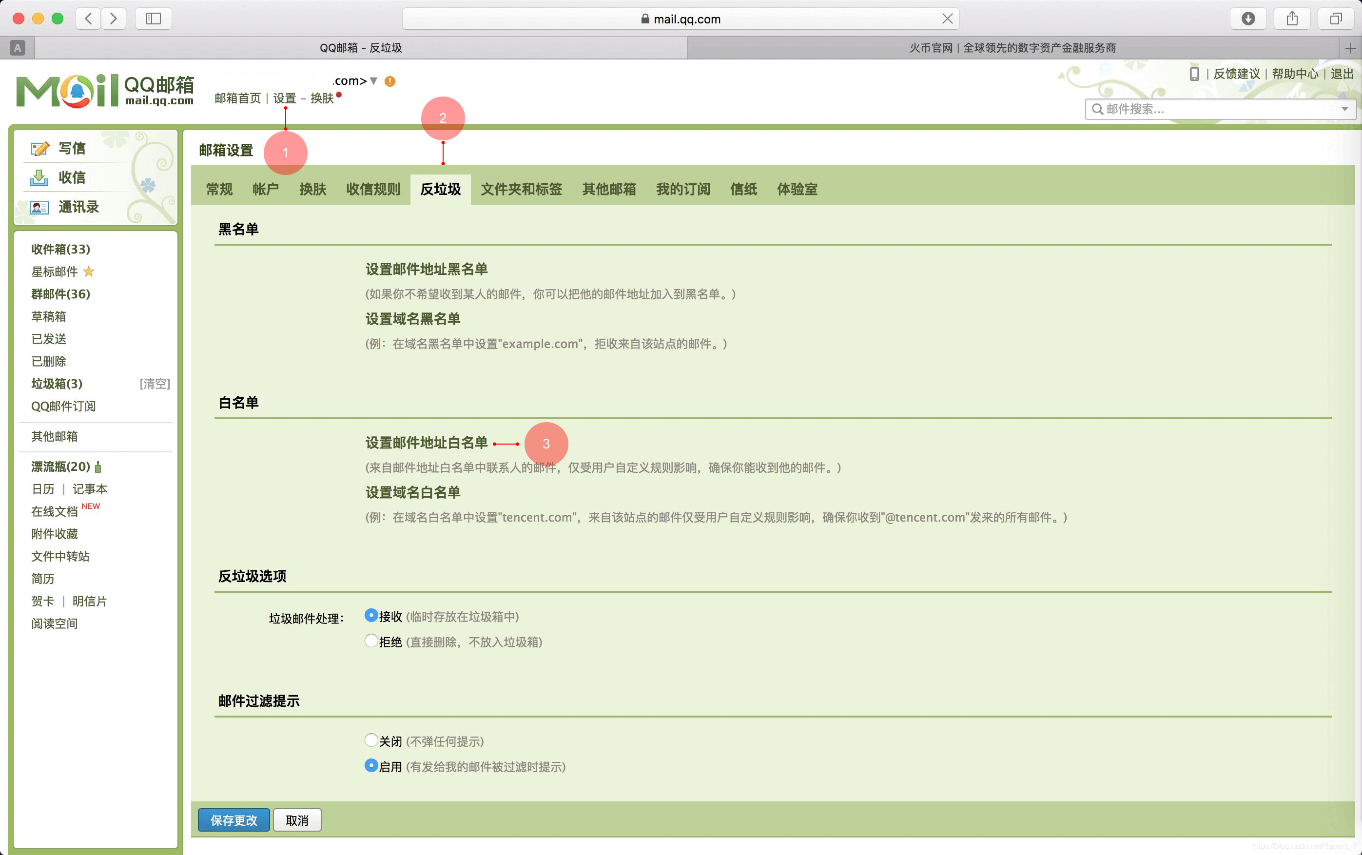Open the mobile phone icon in top right
The width and height of the screenshot is (1362, 855).
1195,74
